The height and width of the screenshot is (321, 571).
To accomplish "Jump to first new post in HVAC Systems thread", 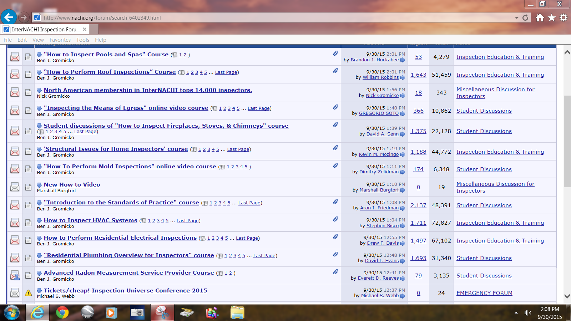I will tap(39, 220).
